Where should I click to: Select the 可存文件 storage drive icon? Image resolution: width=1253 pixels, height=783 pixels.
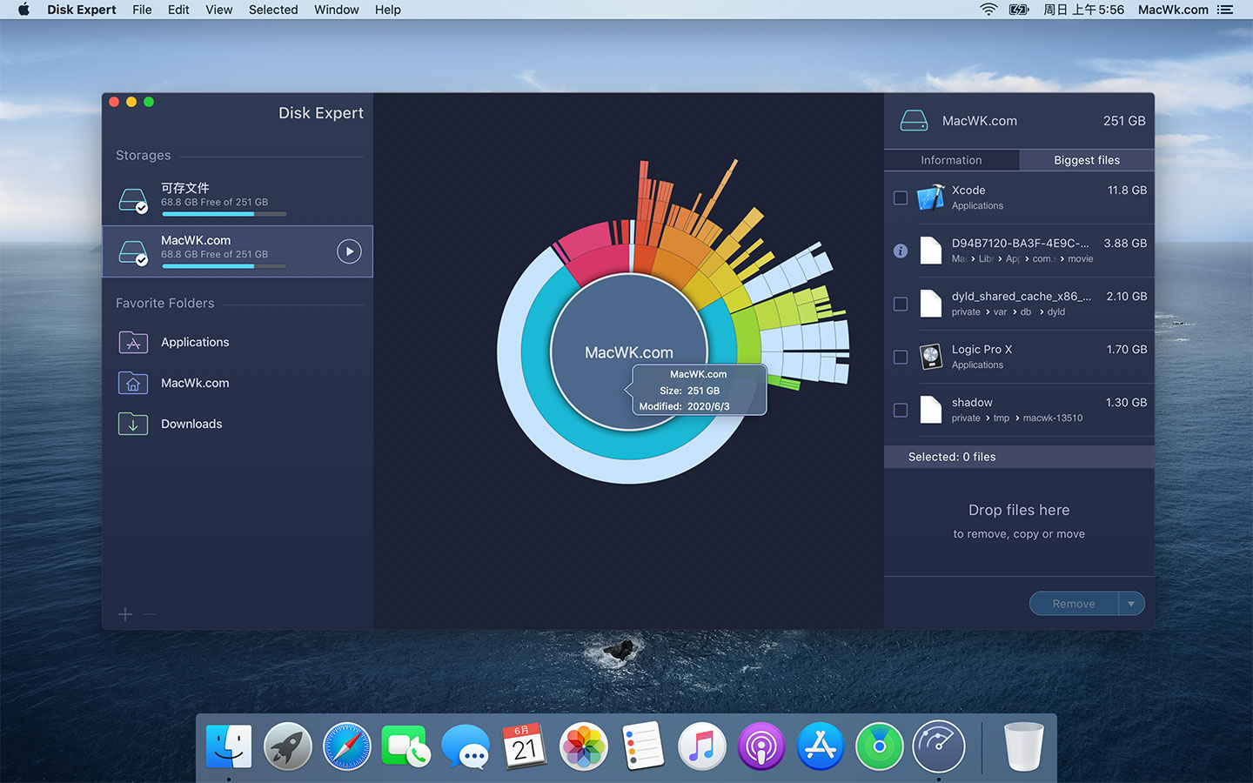[x=133, y=200]
